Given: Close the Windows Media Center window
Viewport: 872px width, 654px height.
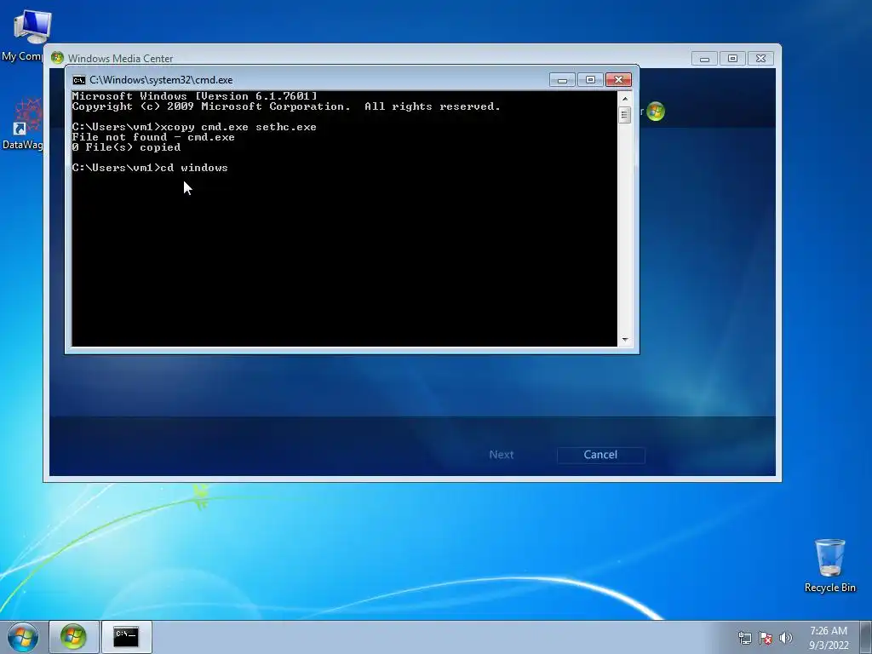Looking at the screenshot, I should pos(760,59).
